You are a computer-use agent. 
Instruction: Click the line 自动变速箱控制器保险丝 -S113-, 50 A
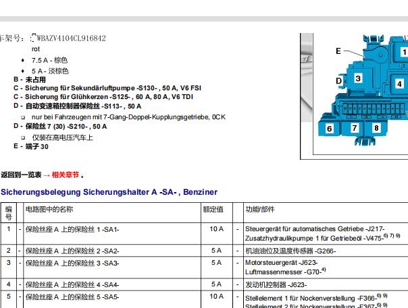pyautogui.click(x=78, y=106)
